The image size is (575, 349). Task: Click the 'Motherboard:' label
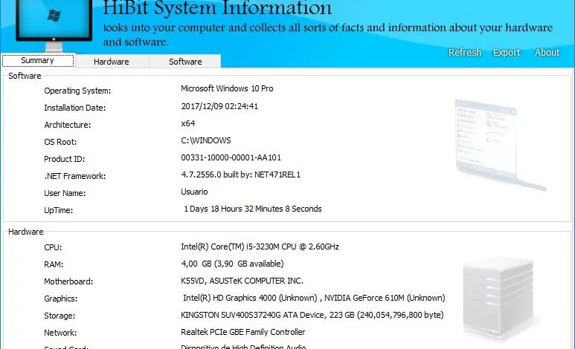click(68, 281)
